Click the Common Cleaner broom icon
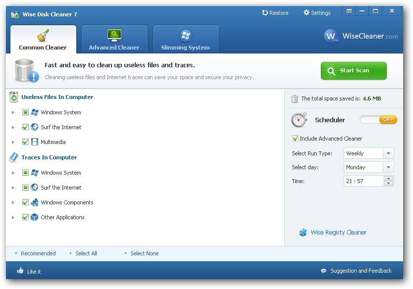Image resolution: width=413 pixels, height=289 pixels. click(43, 36)
